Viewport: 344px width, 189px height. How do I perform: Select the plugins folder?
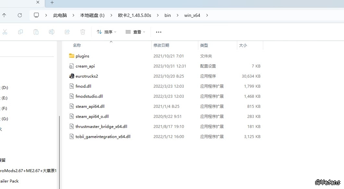(82, 56)
